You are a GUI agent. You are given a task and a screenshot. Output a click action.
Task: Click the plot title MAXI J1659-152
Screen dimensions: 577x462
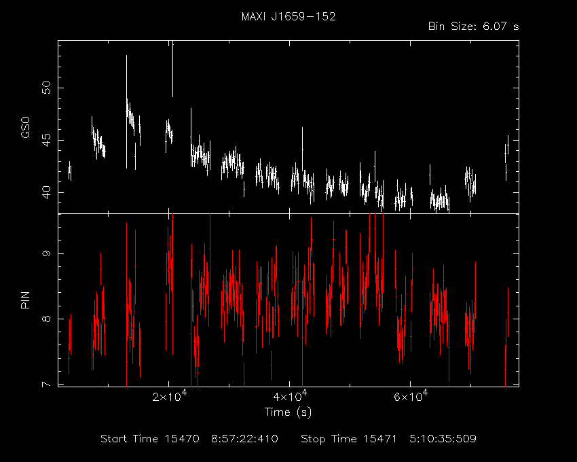click(288, 16)
